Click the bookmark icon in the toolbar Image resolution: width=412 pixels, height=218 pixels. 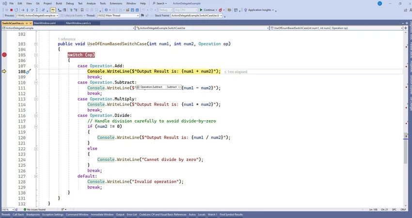point(82,10)
